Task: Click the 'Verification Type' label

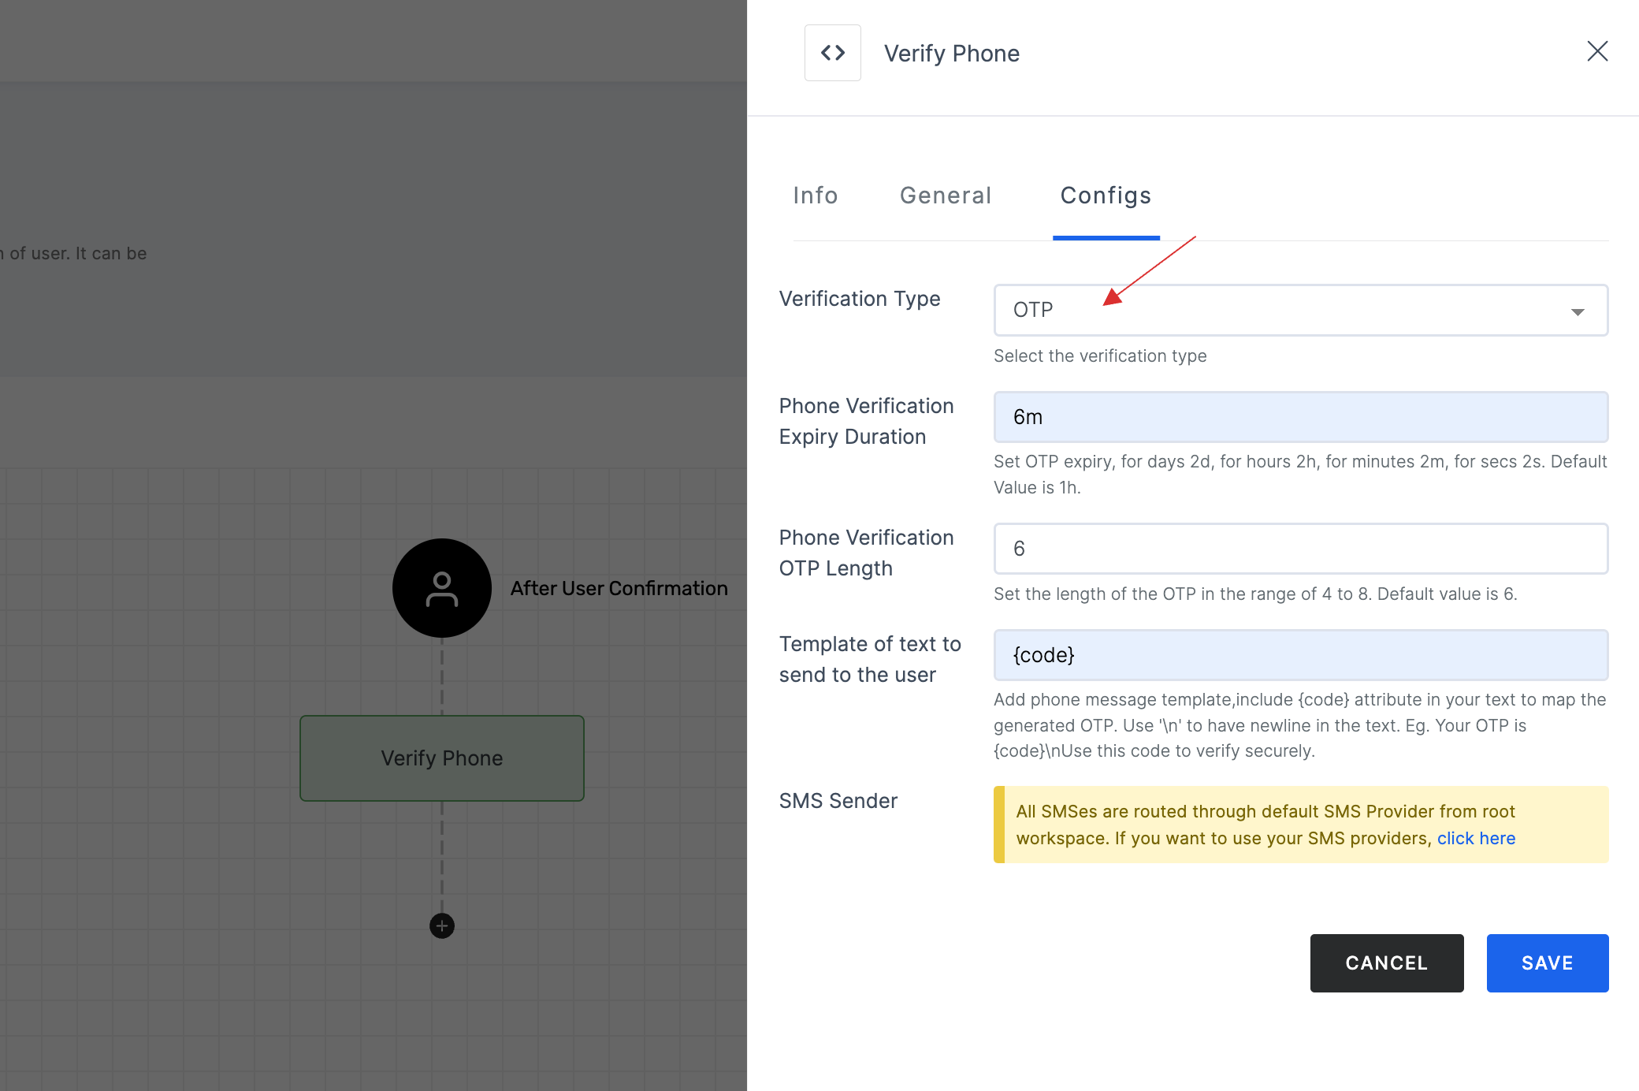Action: pyautogui.click(x=860, y=299)
